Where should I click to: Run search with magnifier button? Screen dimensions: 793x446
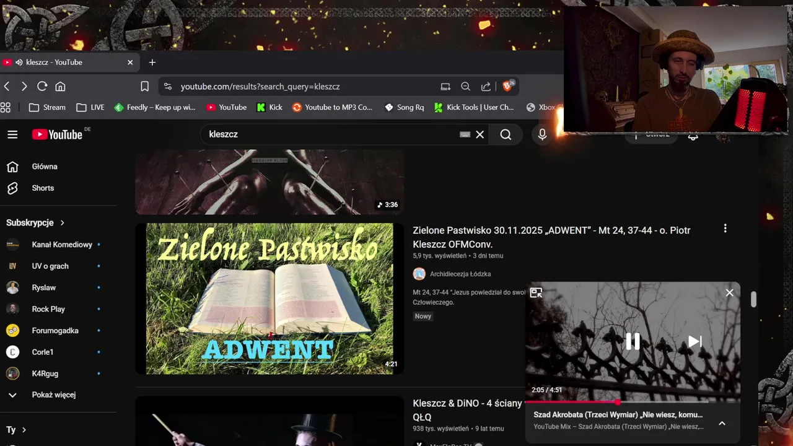pyautogui.click(x=506, y=134)
